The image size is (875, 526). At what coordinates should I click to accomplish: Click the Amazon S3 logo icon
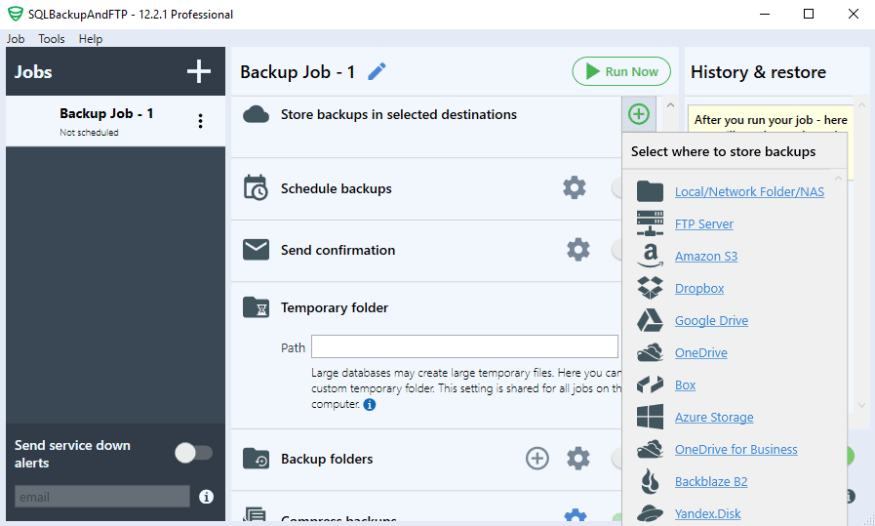pos(650,256)
